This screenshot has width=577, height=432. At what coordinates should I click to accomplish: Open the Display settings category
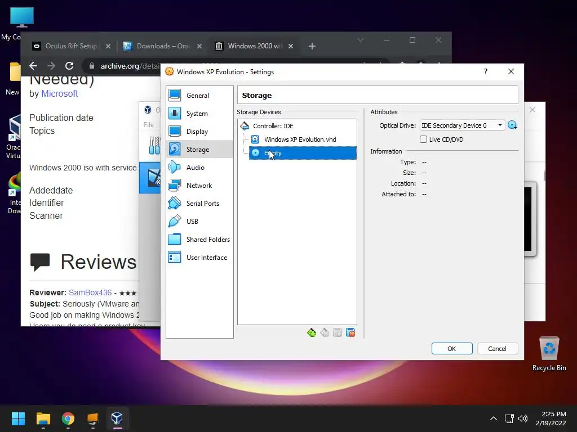(x=199, y=132)
